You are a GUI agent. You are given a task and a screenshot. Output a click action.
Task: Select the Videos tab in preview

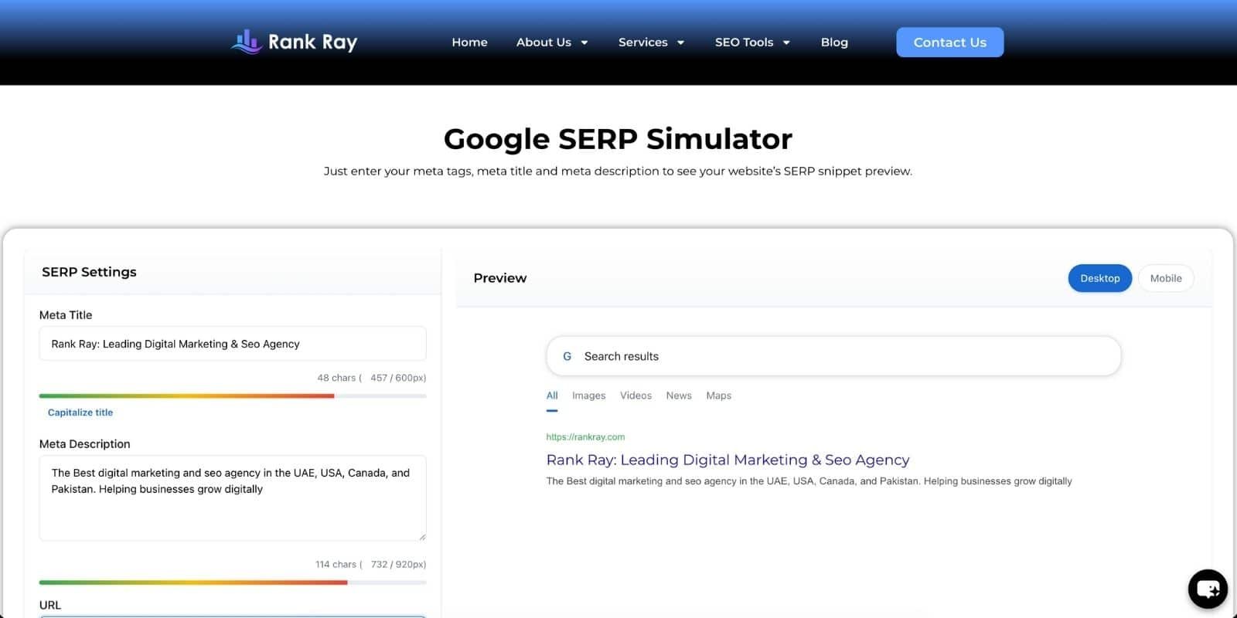(x=636, y=396)
